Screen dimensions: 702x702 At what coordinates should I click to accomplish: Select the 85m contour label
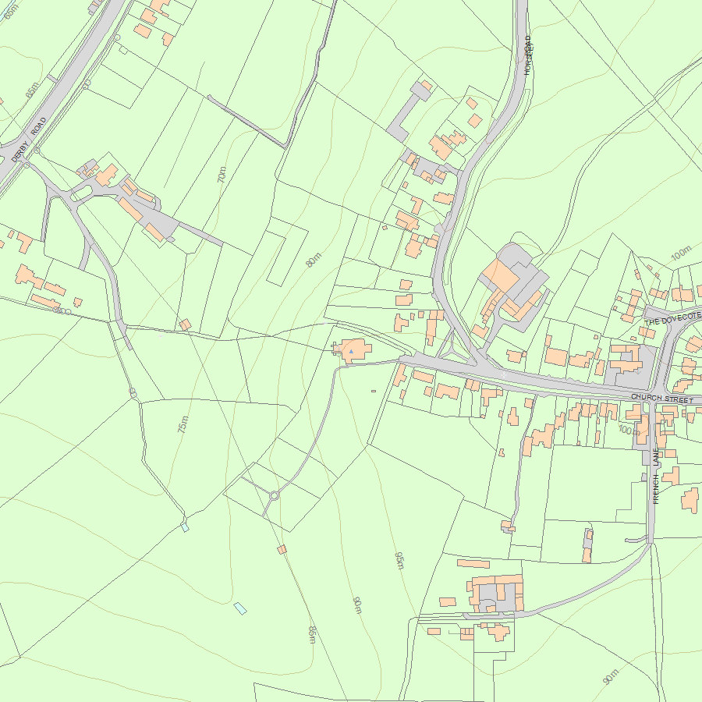[x=312, y=634]
